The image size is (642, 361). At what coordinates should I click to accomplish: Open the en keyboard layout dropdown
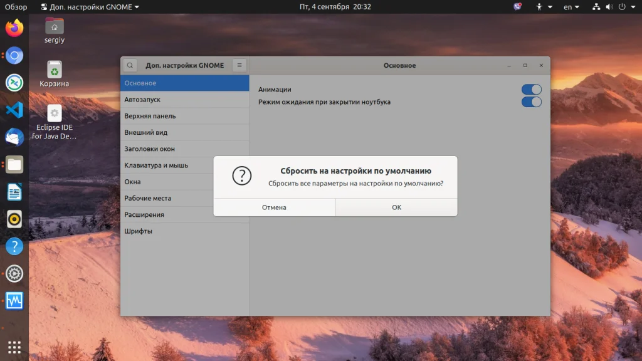coord(571,7)
